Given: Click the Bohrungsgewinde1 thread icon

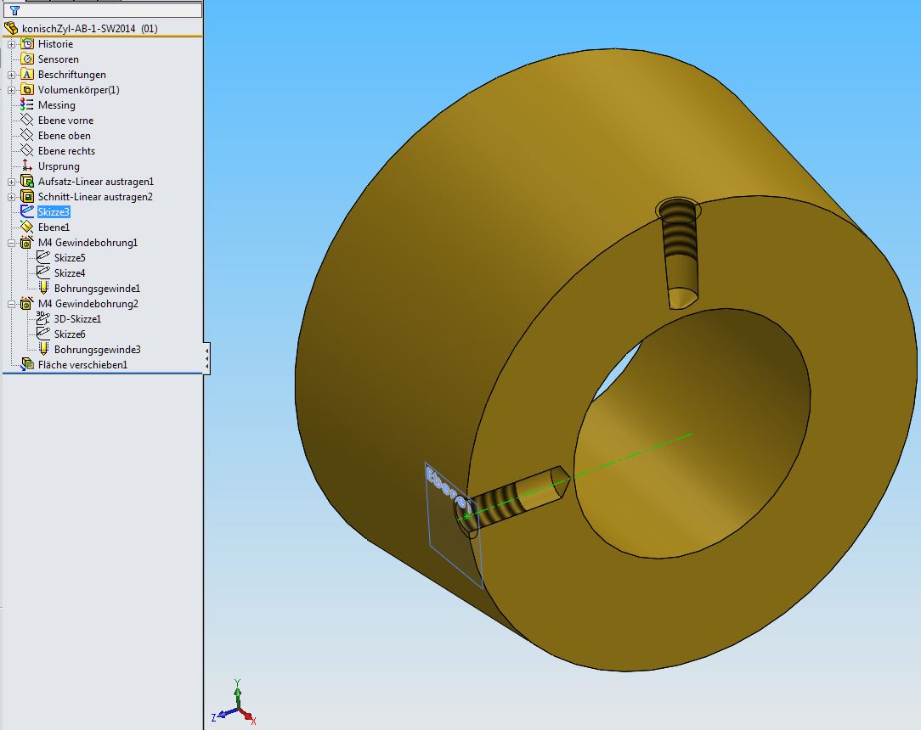Looking at the screenshot, I should click(x=43, y=289).
